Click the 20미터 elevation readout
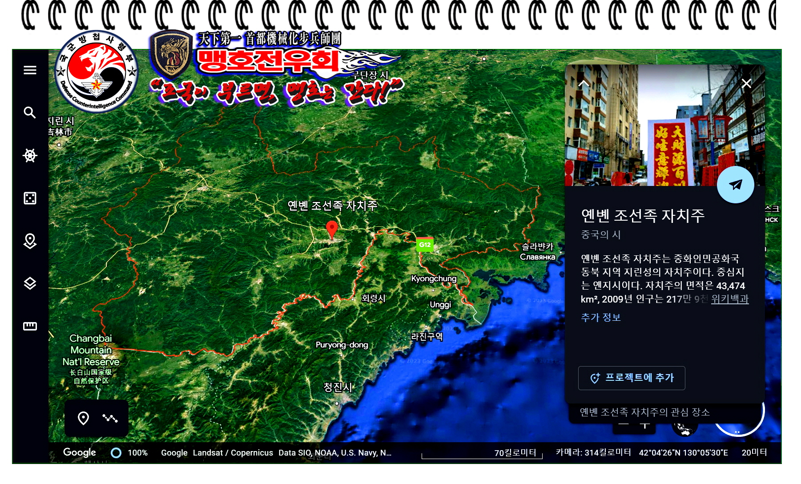The image size is (801, 484). pos(754,452)
